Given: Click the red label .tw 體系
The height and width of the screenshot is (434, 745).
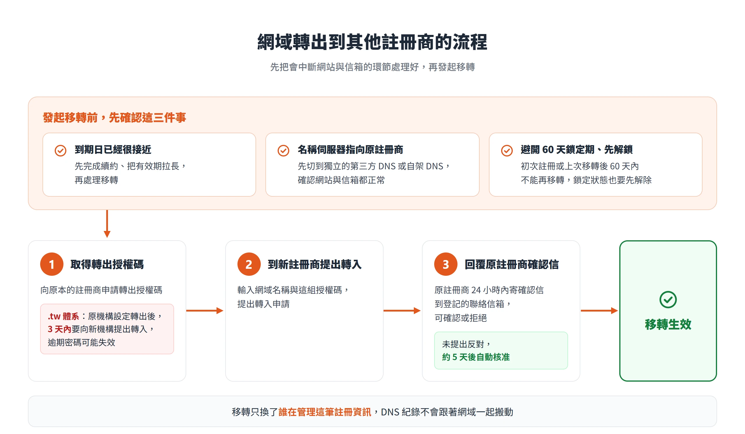Looking at the screenshot, I should pyautogui.click(x=63, y=316).
